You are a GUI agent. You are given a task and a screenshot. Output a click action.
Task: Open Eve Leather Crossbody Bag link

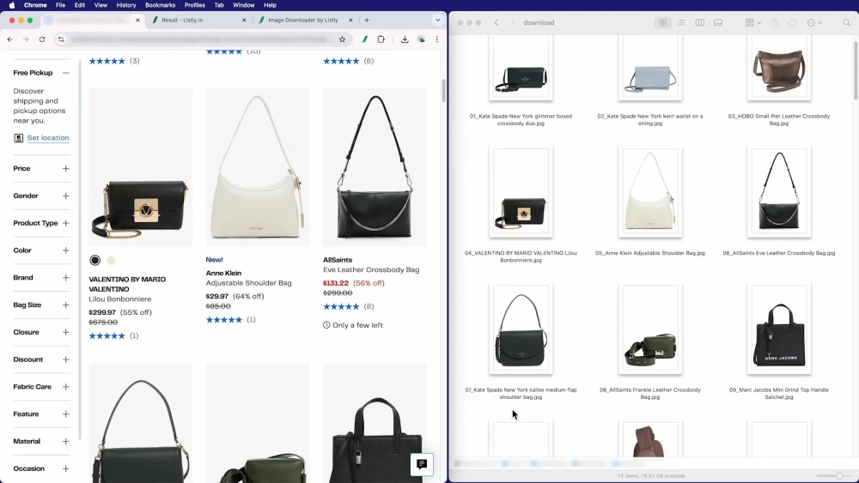[x=371, y=269]
